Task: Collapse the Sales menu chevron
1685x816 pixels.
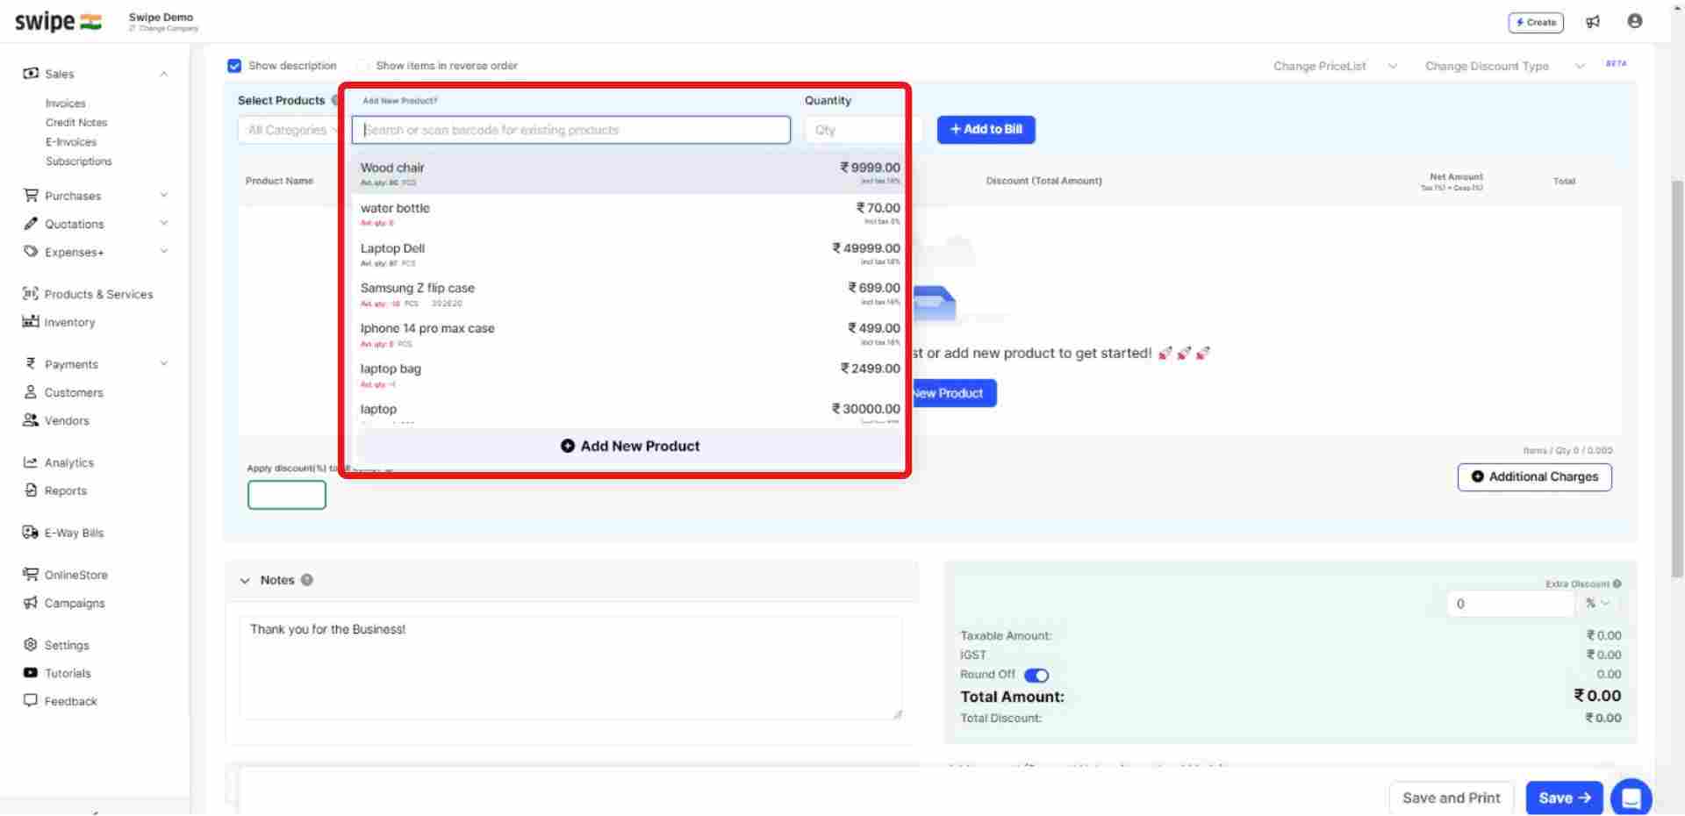Action: pyautogui.click(x=164, y=74)
